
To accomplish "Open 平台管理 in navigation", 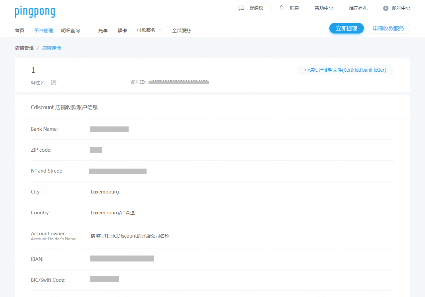I will click(44, 31).
